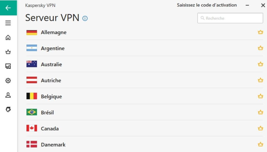The width and height of the screenshot is (267, 152).
Task: Open the hamburger navigation menu
Action: (x=8, y=23)
